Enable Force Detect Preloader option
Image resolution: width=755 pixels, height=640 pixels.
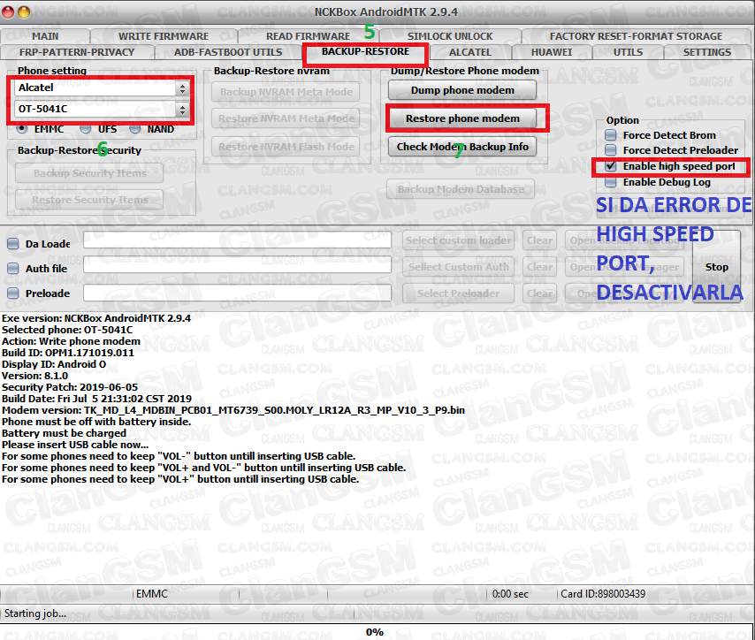(611, 150)
